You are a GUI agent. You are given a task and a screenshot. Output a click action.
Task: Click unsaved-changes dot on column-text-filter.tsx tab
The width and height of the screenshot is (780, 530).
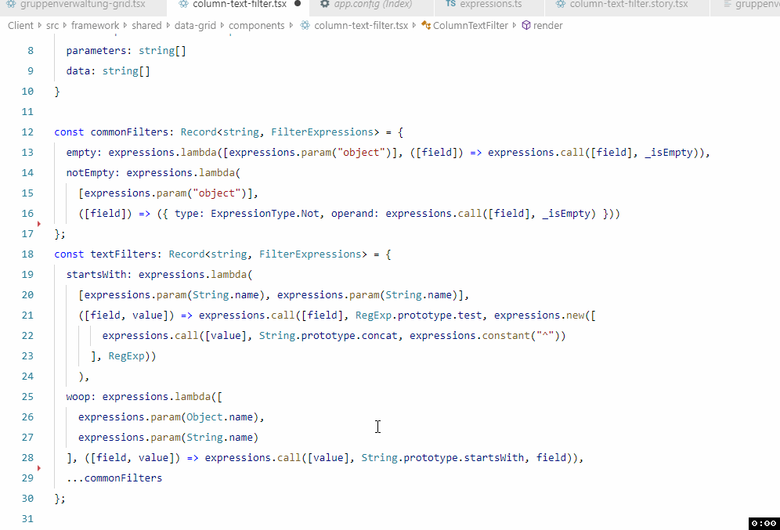[x=298, y=3]
